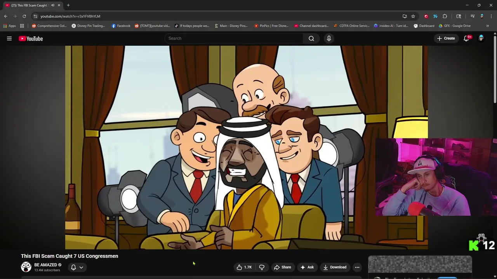
Task: Open 'Disney Pin Trading...' bookmark
Action: click(x=88, y=26)
